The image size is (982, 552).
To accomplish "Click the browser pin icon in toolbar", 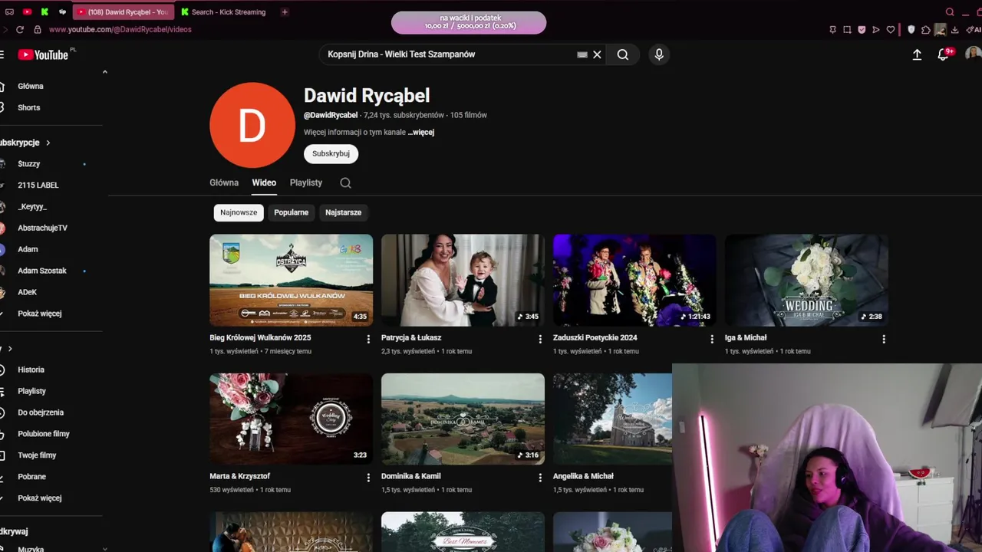I will 832,30.
